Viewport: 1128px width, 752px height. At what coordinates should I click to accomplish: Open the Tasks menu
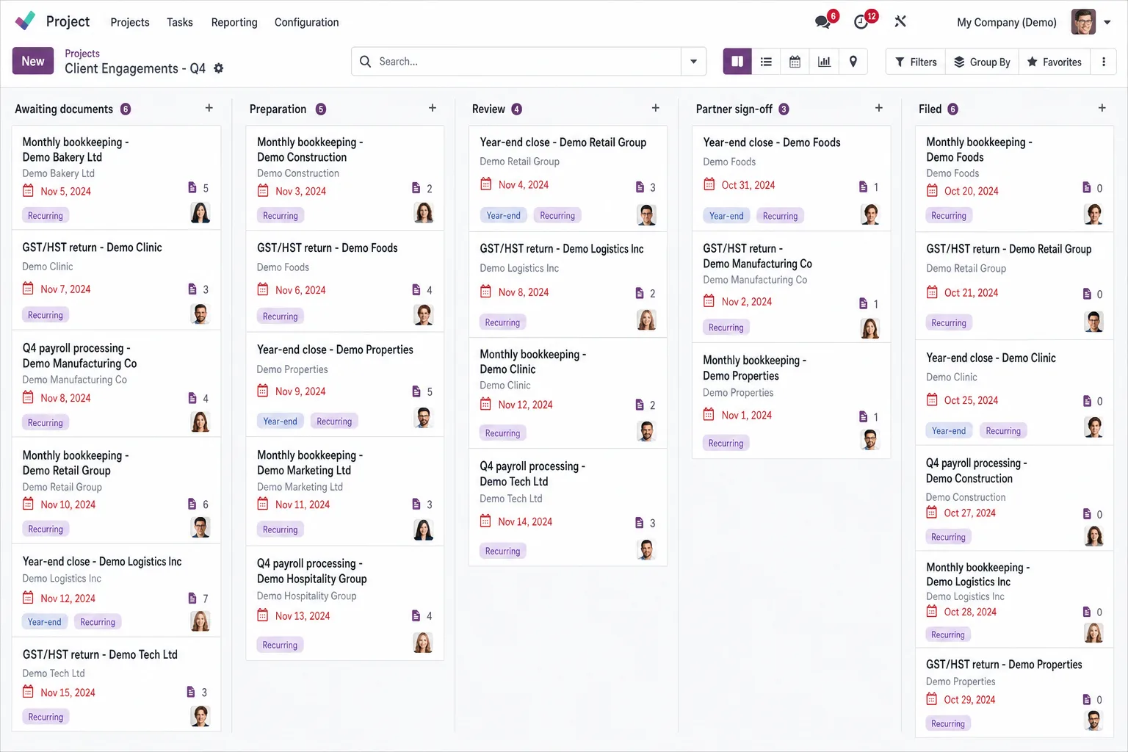tap(180, 22)
